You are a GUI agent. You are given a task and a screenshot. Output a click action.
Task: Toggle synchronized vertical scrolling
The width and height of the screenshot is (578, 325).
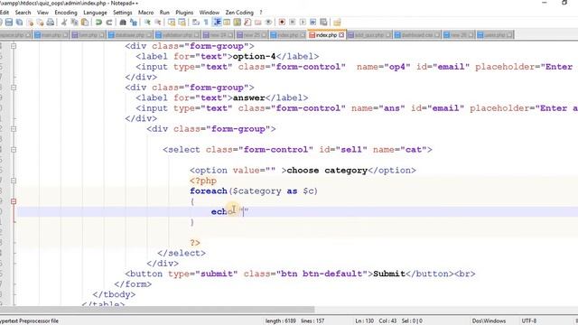click(x=172, y=22)
